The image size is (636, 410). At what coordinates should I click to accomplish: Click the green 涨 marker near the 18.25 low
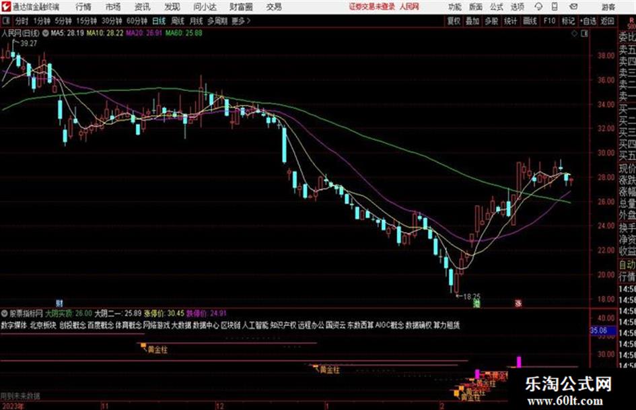click(477, 303)
